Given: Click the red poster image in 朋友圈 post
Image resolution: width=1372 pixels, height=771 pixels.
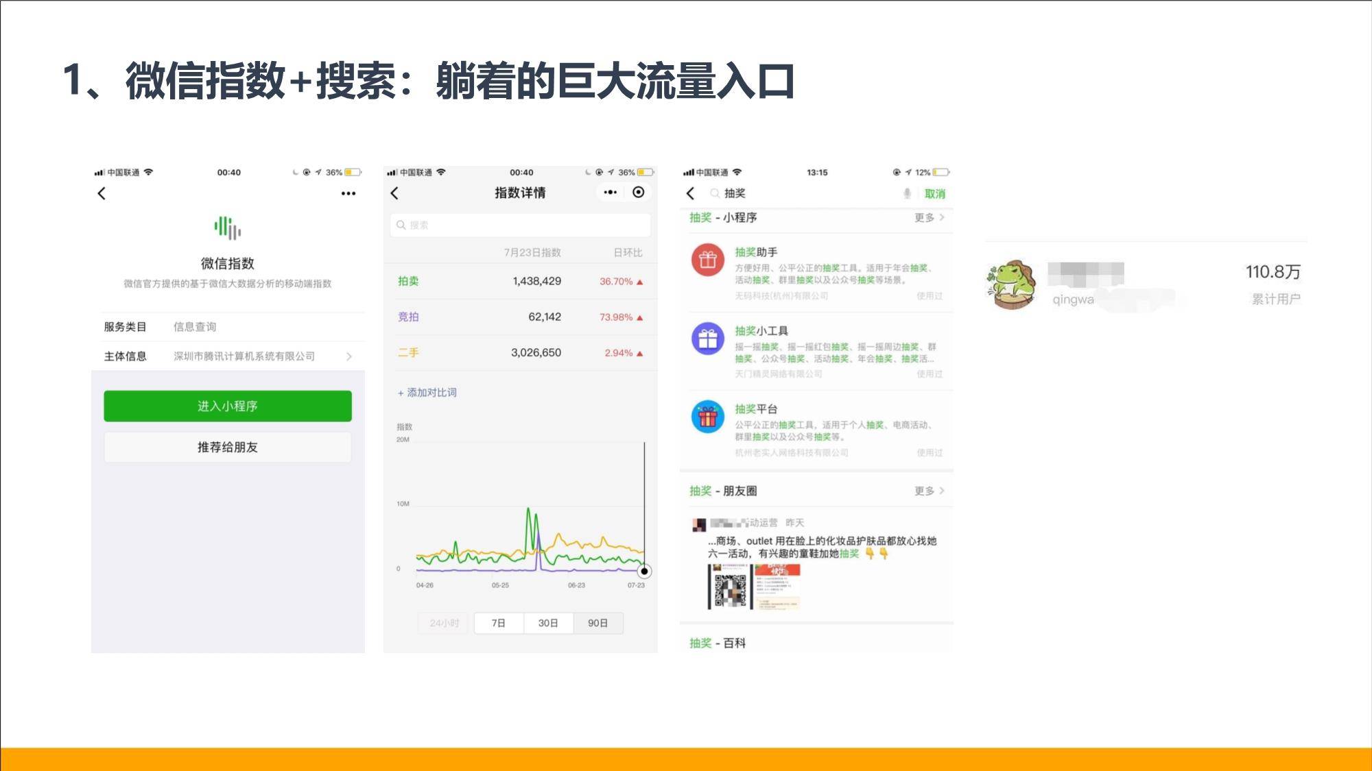Looking at the screenshot, I should 778,587.
